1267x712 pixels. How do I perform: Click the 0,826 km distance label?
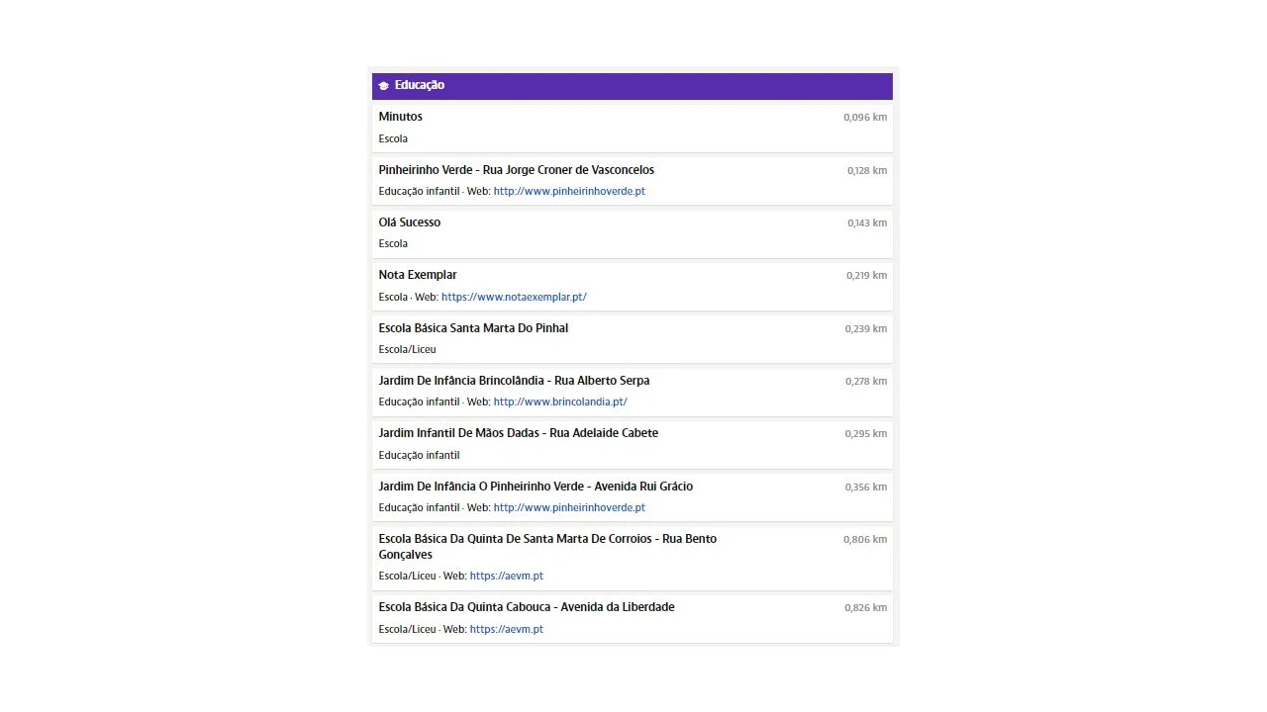864,608
